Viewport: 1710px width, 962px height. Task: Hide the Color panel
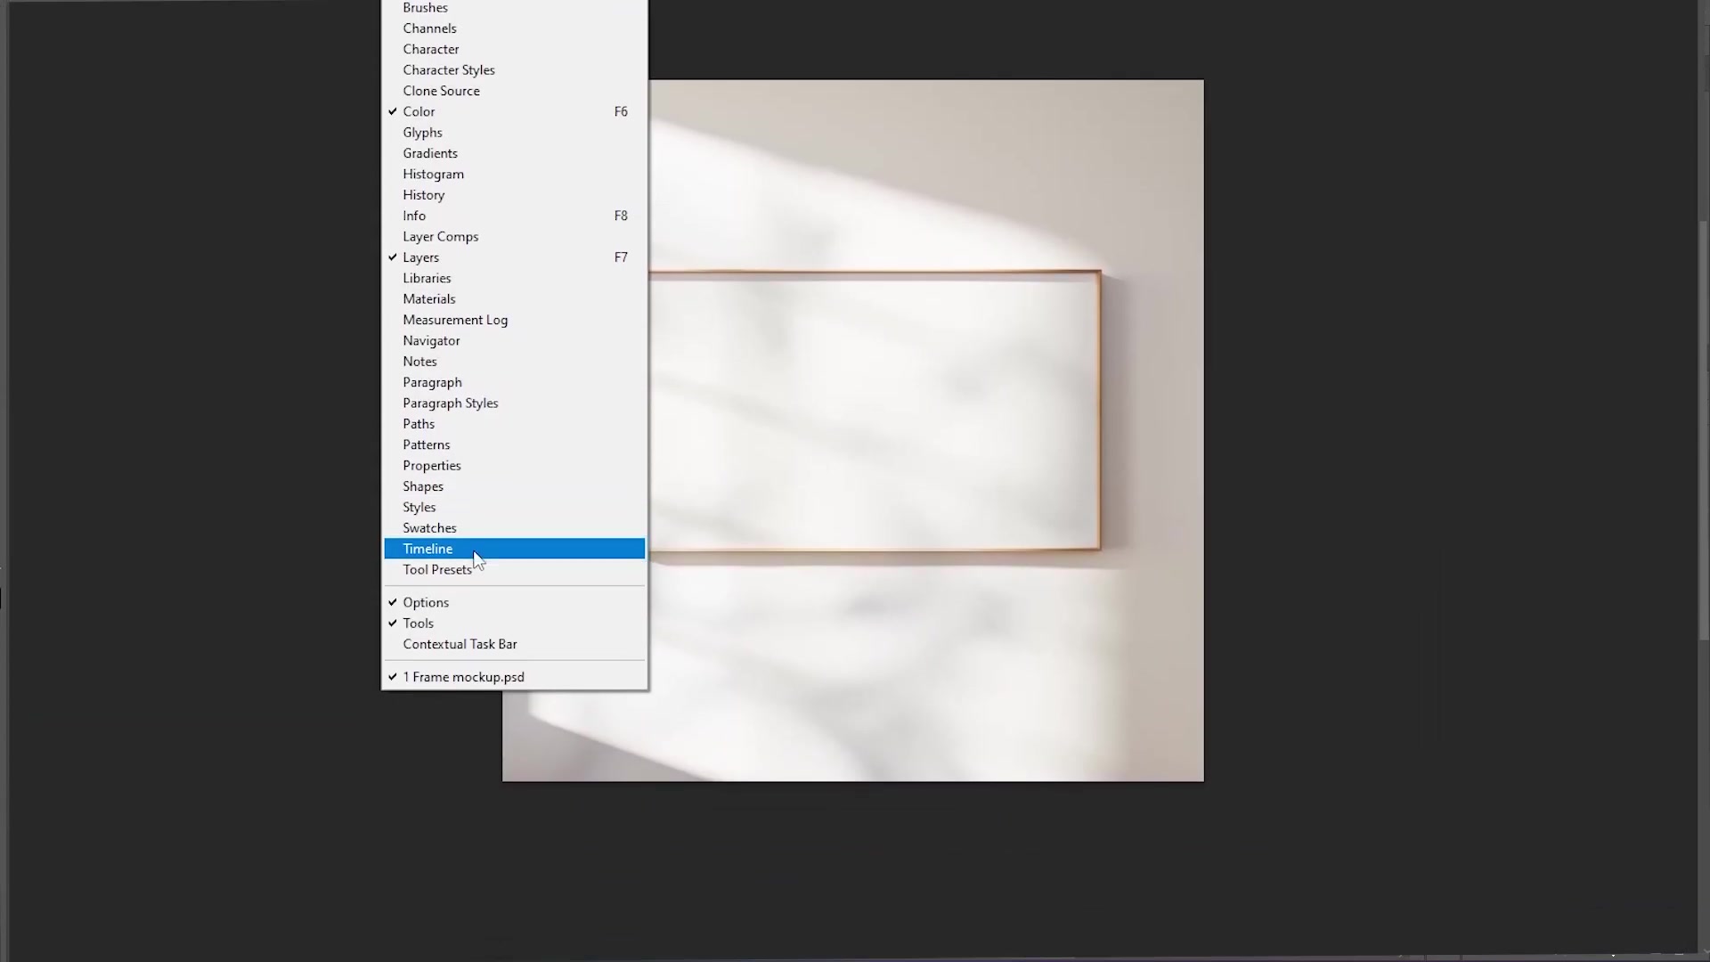coord(418,110)
